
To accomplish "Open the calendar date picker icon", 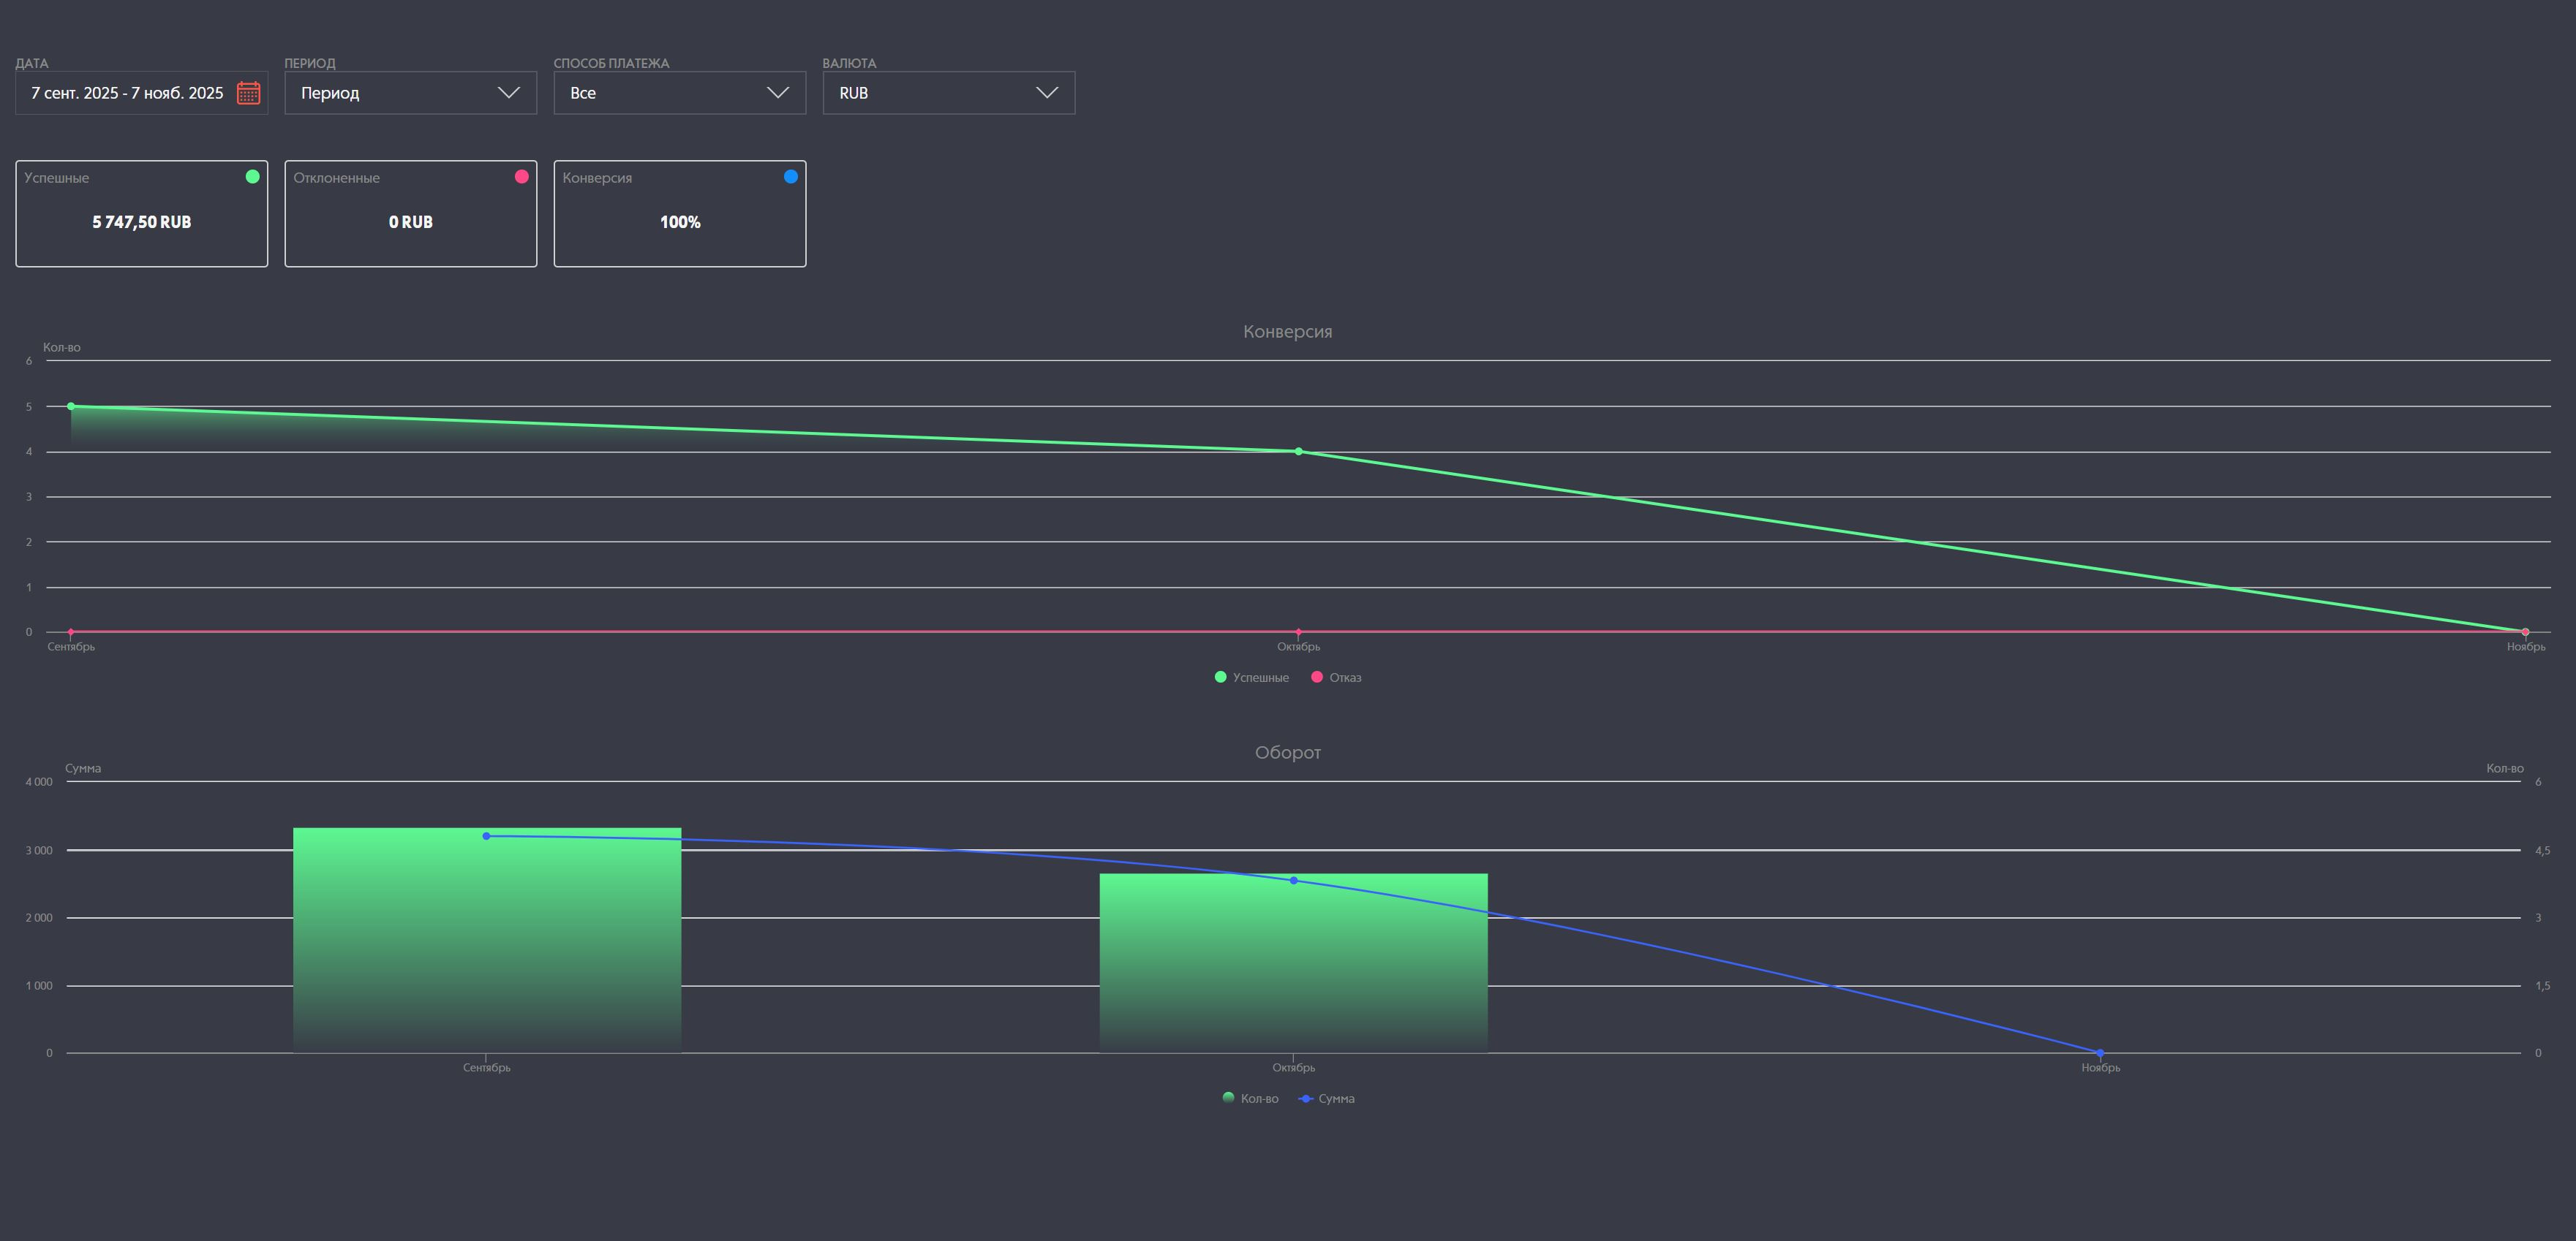I will click(248, 93).
